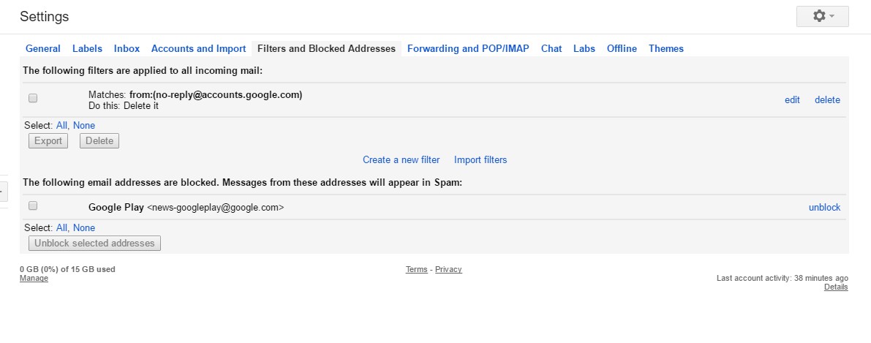Open Accounts and Import tab
Viewport: 871px width, 343px height.
(198, 49)
